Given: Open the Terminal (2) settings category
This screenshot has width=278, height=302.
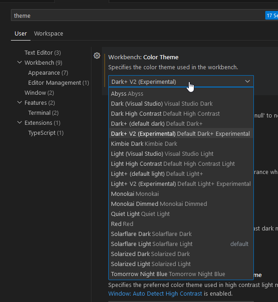Looking at the screenshot, I should pyautogui.click(x=43, y=113).
